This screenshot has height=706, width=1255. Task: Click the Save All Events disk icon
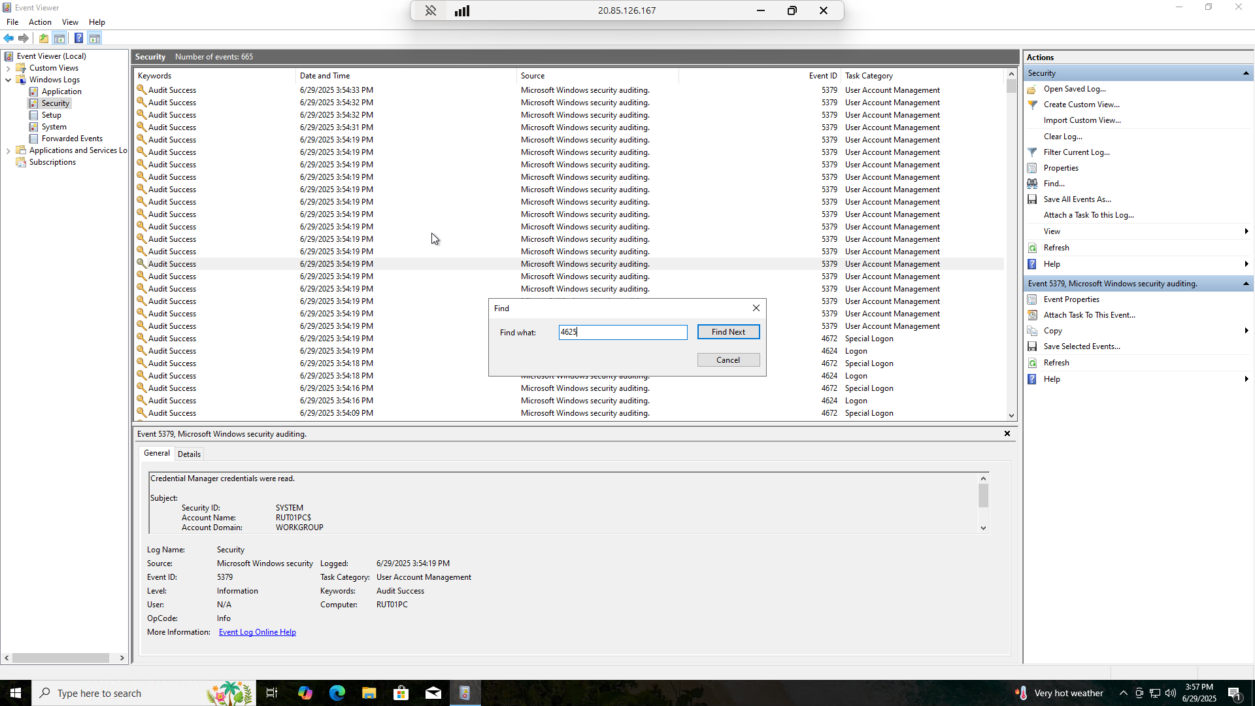point(1032,199)
